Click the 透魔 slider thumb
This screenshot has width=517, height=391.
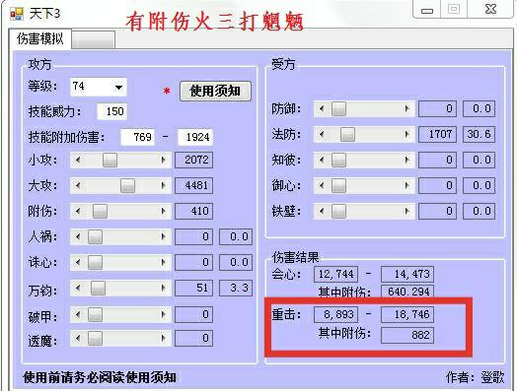tap(95, 338)
